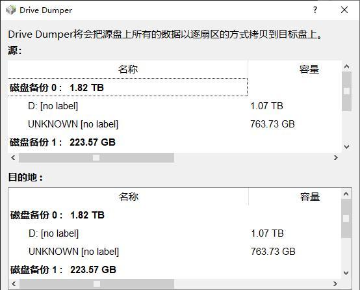Click the source list scroll down arrow
This screenshot has height=290, width=360.
[x=347, y=146]
